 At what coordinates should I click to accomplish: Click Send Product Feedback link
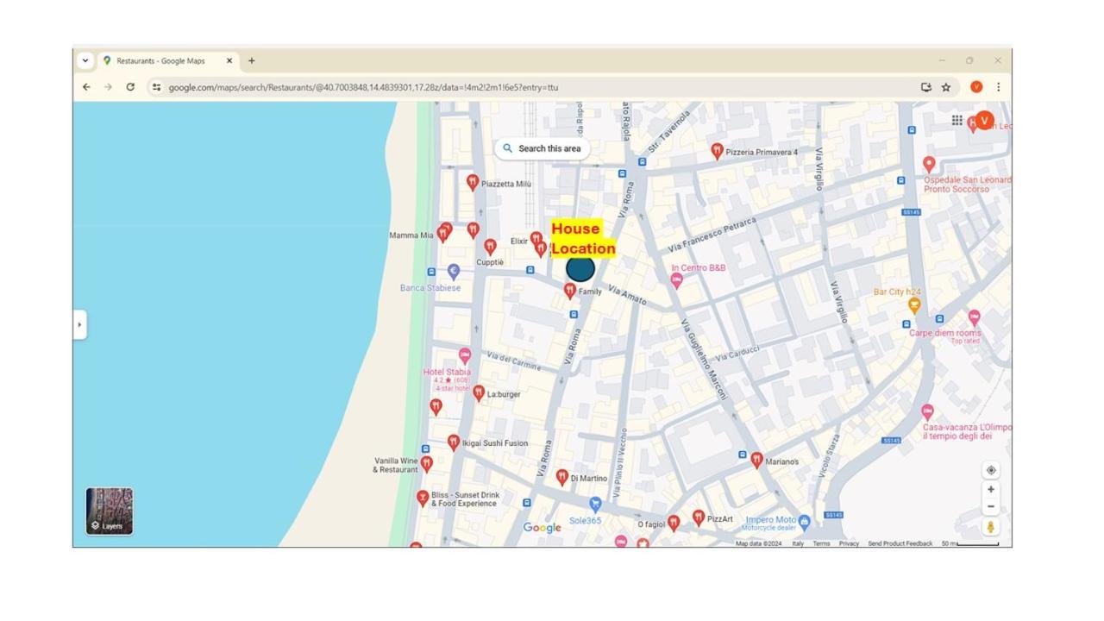pyautogui.click(x=900, y=543)
